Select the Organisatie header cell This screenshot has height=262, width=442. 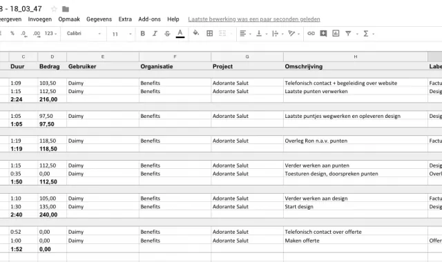point(175,66)
